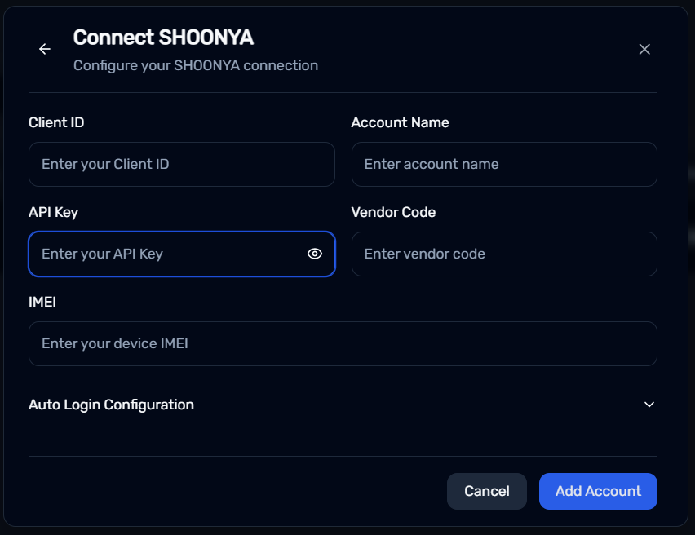Go back using the left arrow icon
The image size is (695, 535).
(45, 49)
